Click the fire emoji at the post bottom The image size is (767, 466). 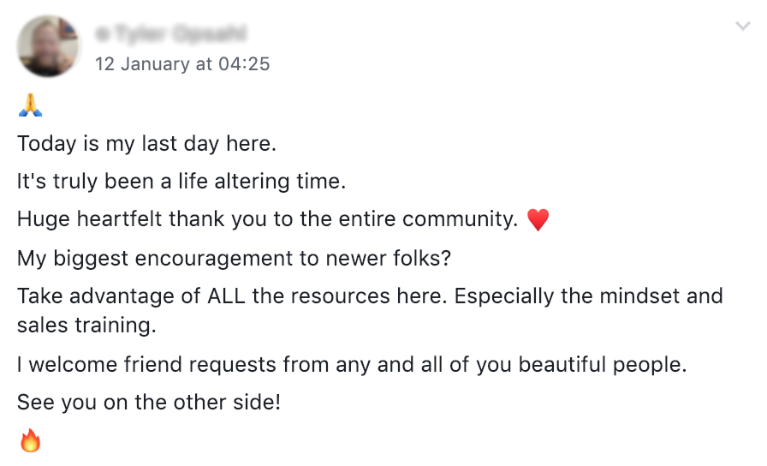point(30,441)
